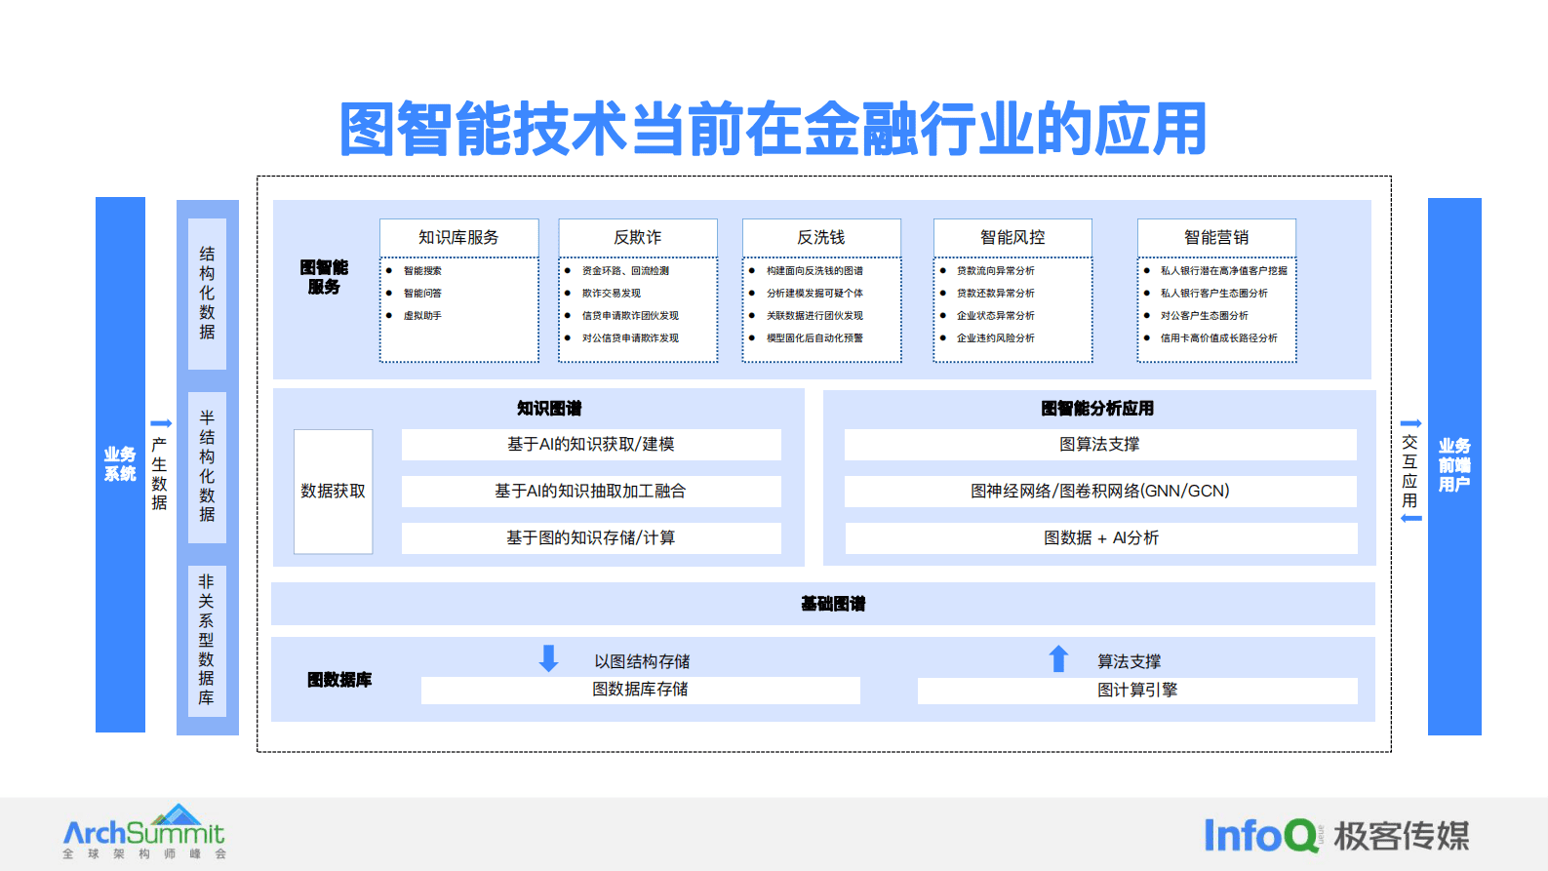Click the 图数据库存储 bar
Screen dimensions: 1548x871
point(641,690)
